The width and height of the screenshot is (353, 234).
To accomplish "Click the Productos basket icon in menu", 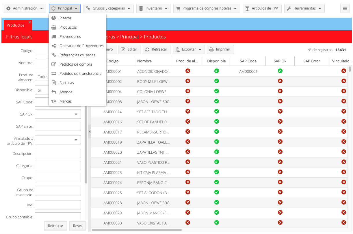I will pos(54,27).
